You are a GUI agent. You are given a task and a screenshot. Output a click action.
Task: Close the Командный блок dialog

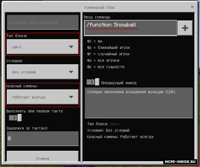click(192, 7)
